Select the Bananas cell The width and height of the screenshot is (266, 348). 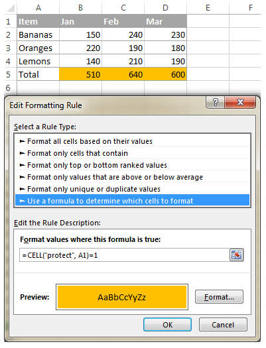point(38,34)
